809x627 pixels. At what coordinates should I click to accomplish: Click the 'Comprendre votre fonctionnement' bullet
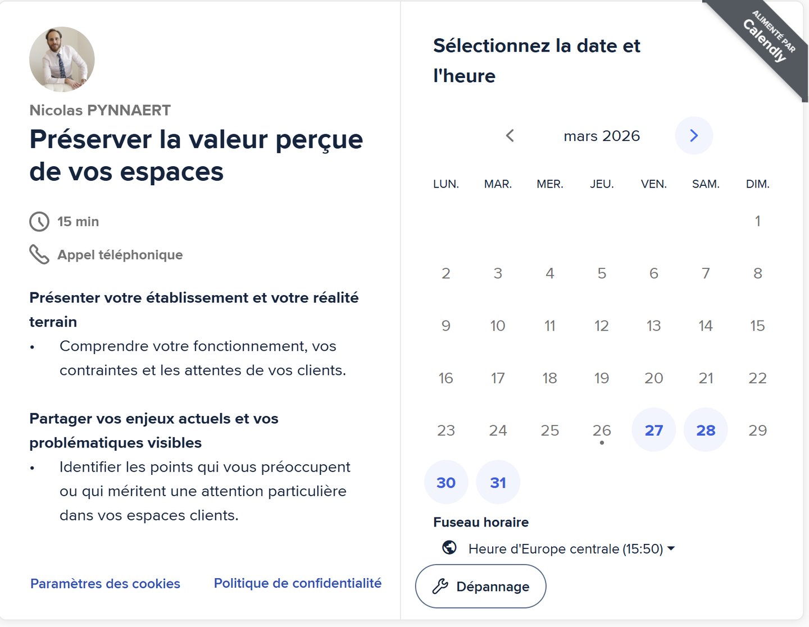coord(203,358)
